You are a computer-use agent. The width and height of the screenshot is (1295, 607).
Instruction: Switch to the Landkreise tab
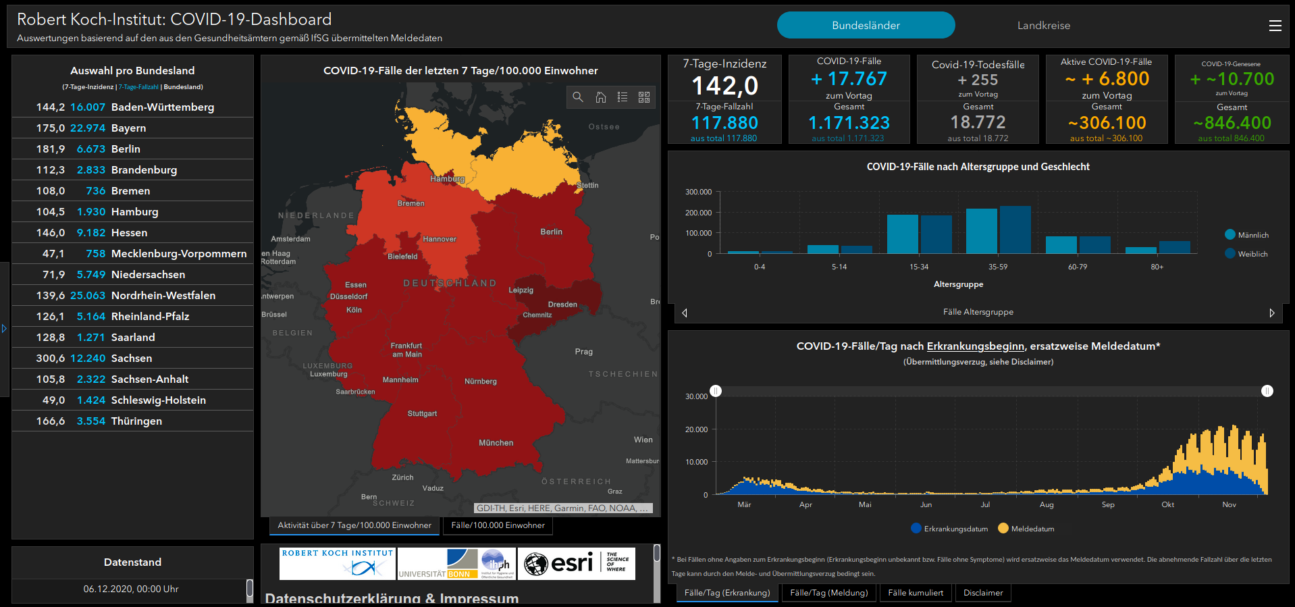tap(1043, 26)
